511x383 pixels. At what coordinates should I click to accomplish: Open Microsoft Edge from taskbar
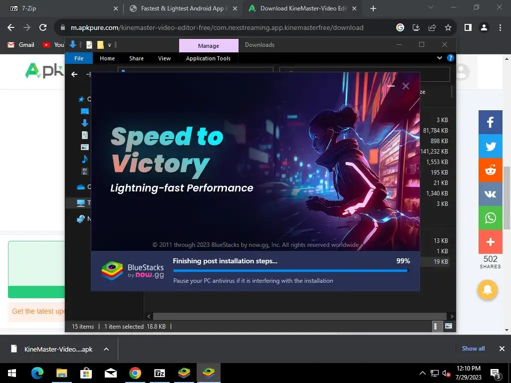(x=37, y=373)
